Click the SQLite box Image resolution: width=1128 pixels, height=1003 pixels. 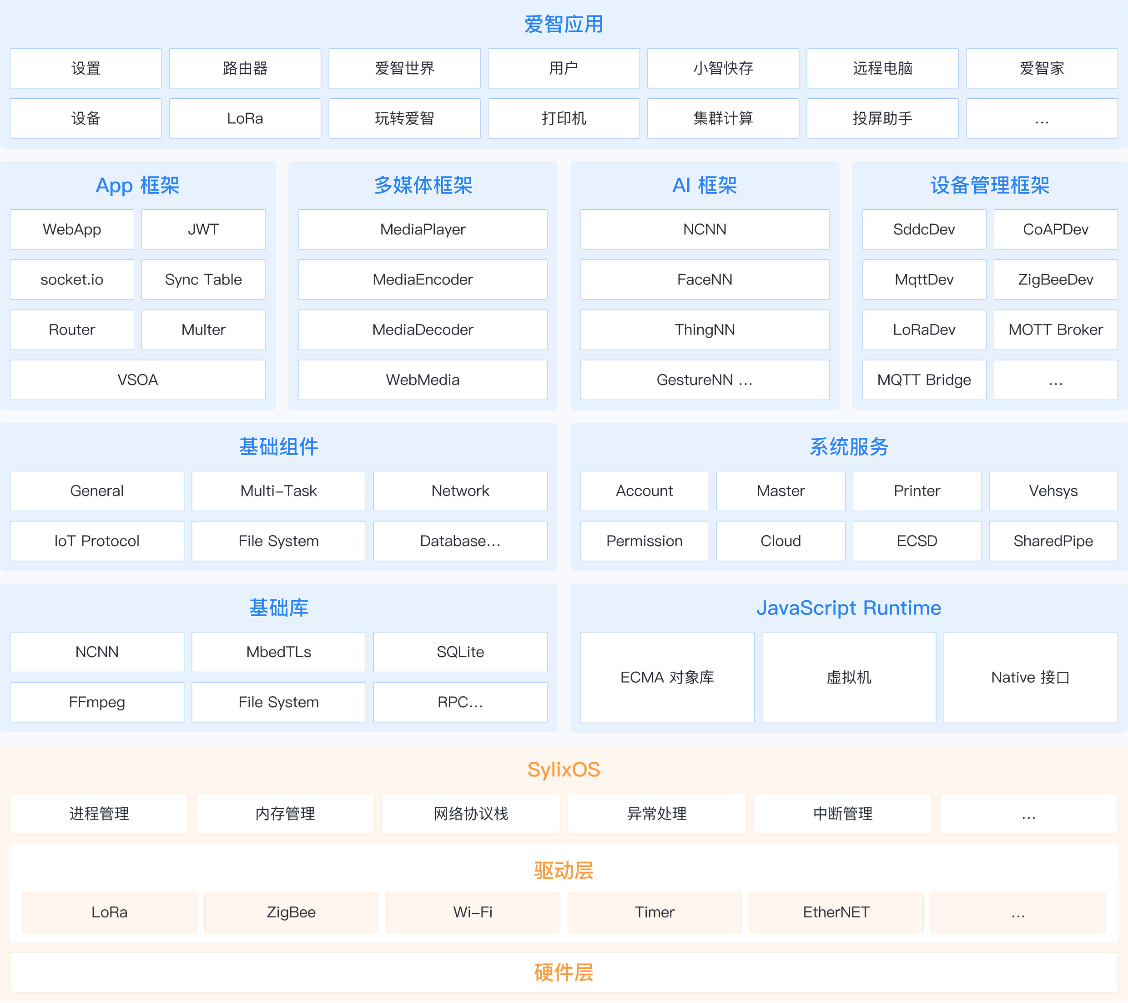point(460,653)
